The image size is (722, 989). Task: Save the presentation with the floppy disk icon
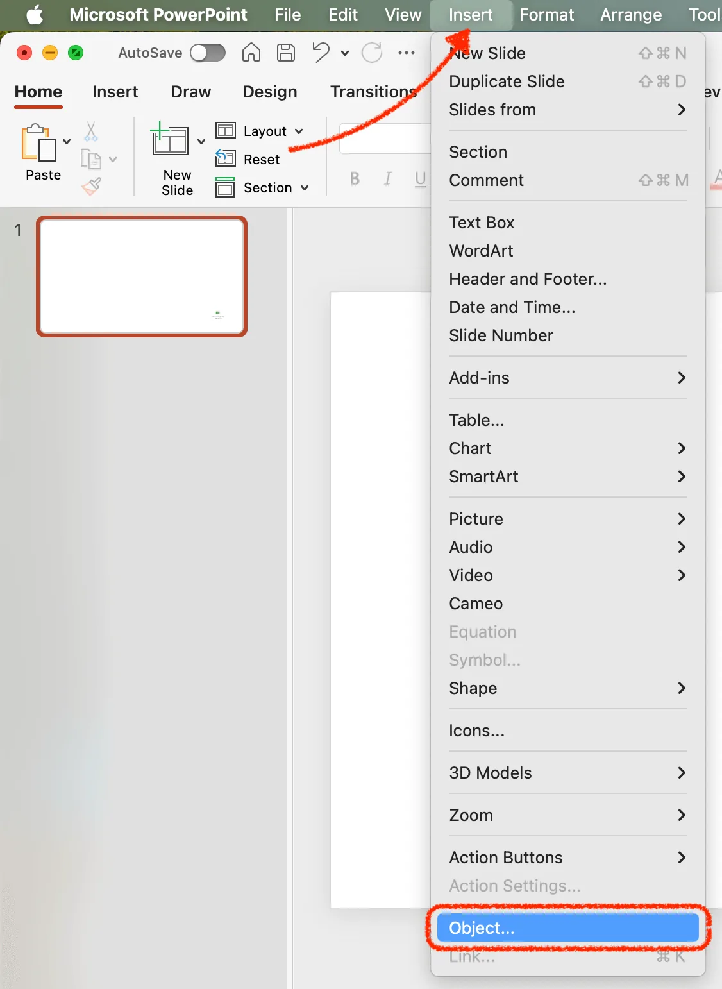[286, 53]
